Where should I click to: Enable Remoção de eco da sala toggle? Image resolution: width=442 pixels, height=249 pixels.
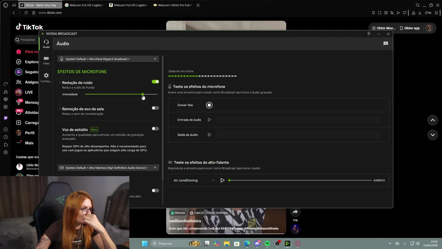pyautogui.click(x=155, y=108)
